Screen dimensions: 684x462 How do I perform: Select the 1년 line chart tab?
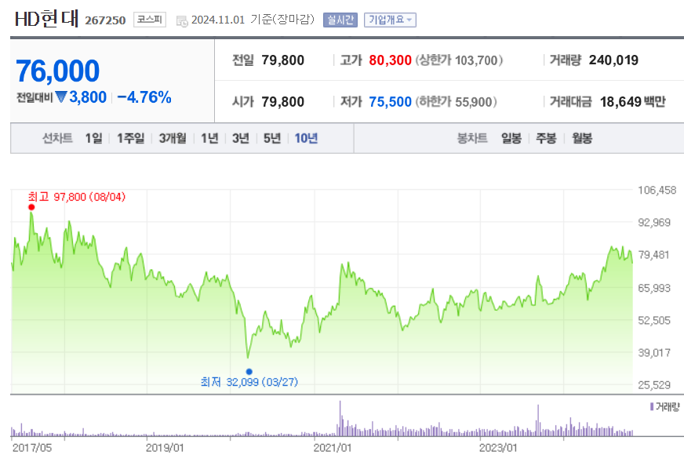pos(209,138)
